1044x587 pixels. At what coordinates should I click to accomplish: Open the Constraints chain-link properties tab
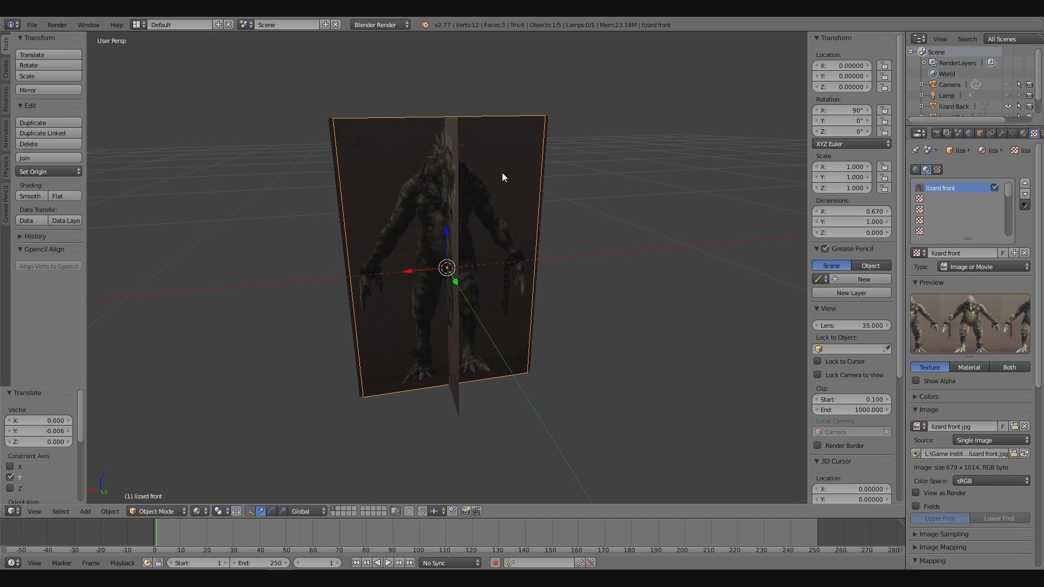coord(991,133)
